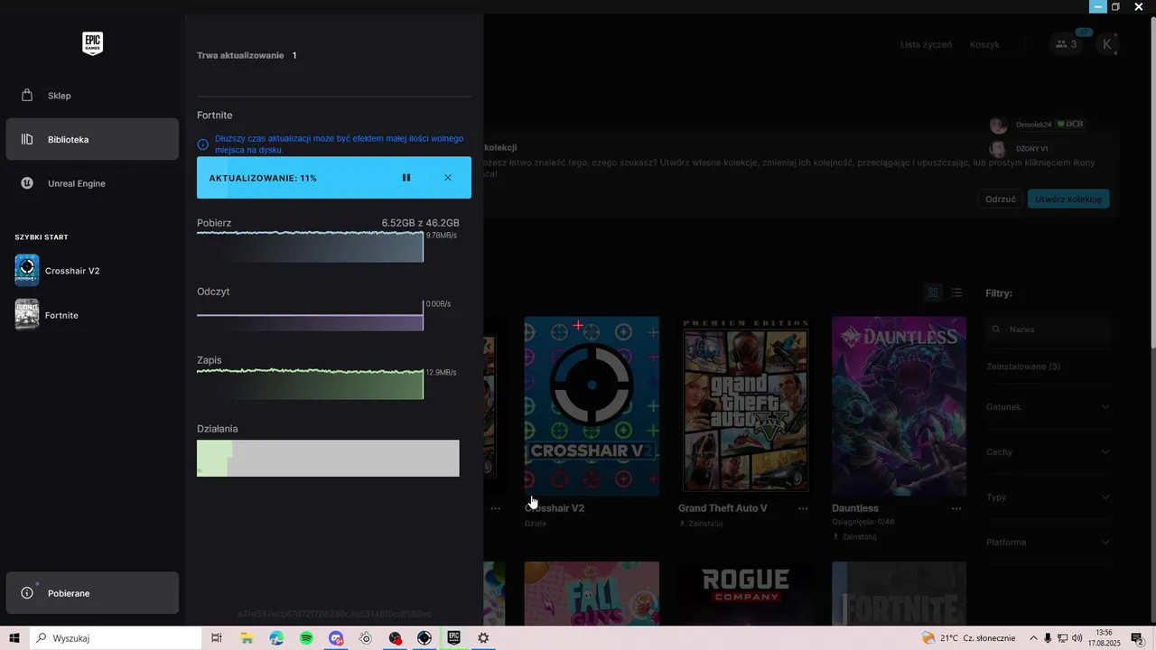Open the friends list showing 3 online
The width and height of the screenshot is (1156, 650).
pos(1067,44)
